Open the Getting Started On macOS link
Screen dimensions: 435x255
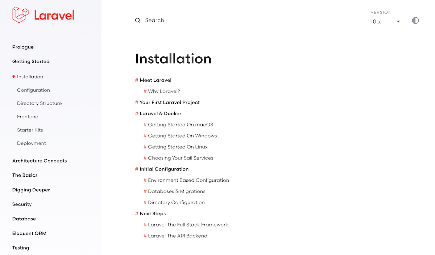point(180,124)
